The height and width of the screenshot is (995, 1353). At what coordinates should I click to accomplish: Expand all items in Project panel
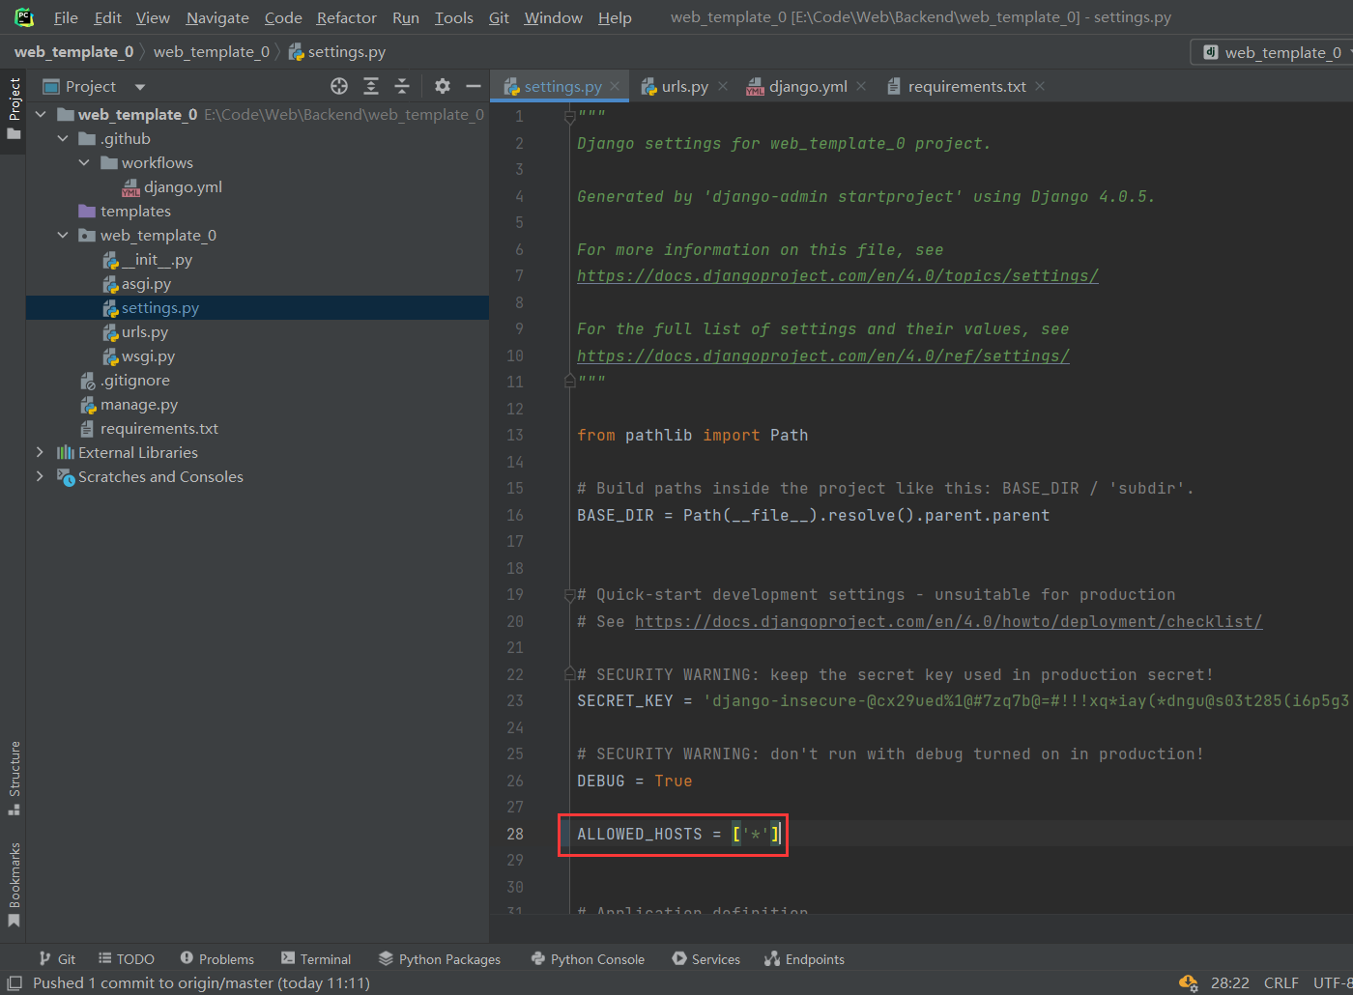[x=371, y=87]
